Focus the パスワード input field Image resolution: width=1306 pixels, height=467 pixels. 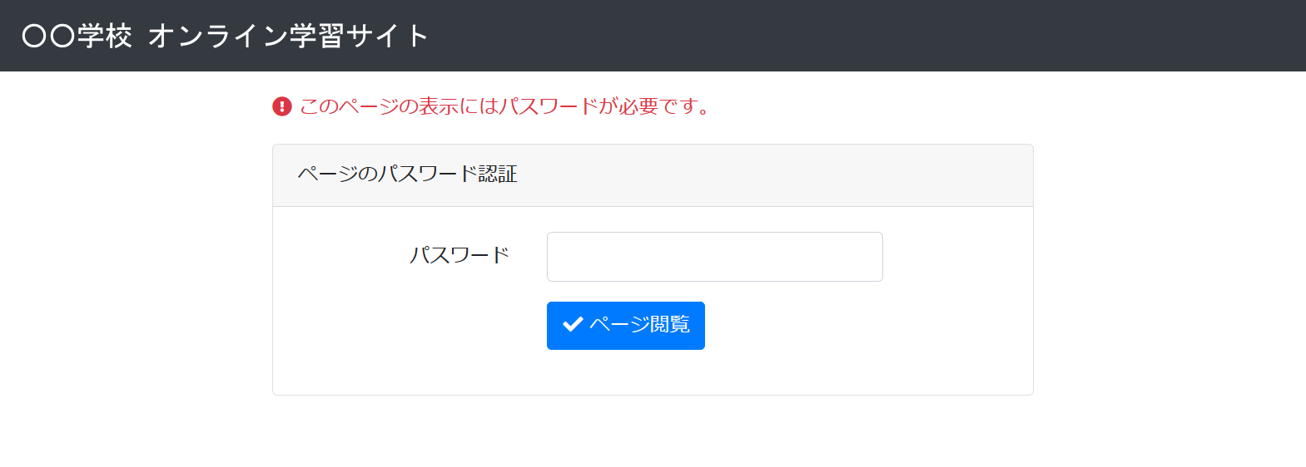coord(714,257)
